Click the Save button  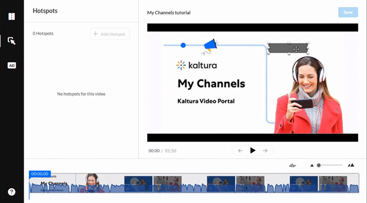(348, 12)
